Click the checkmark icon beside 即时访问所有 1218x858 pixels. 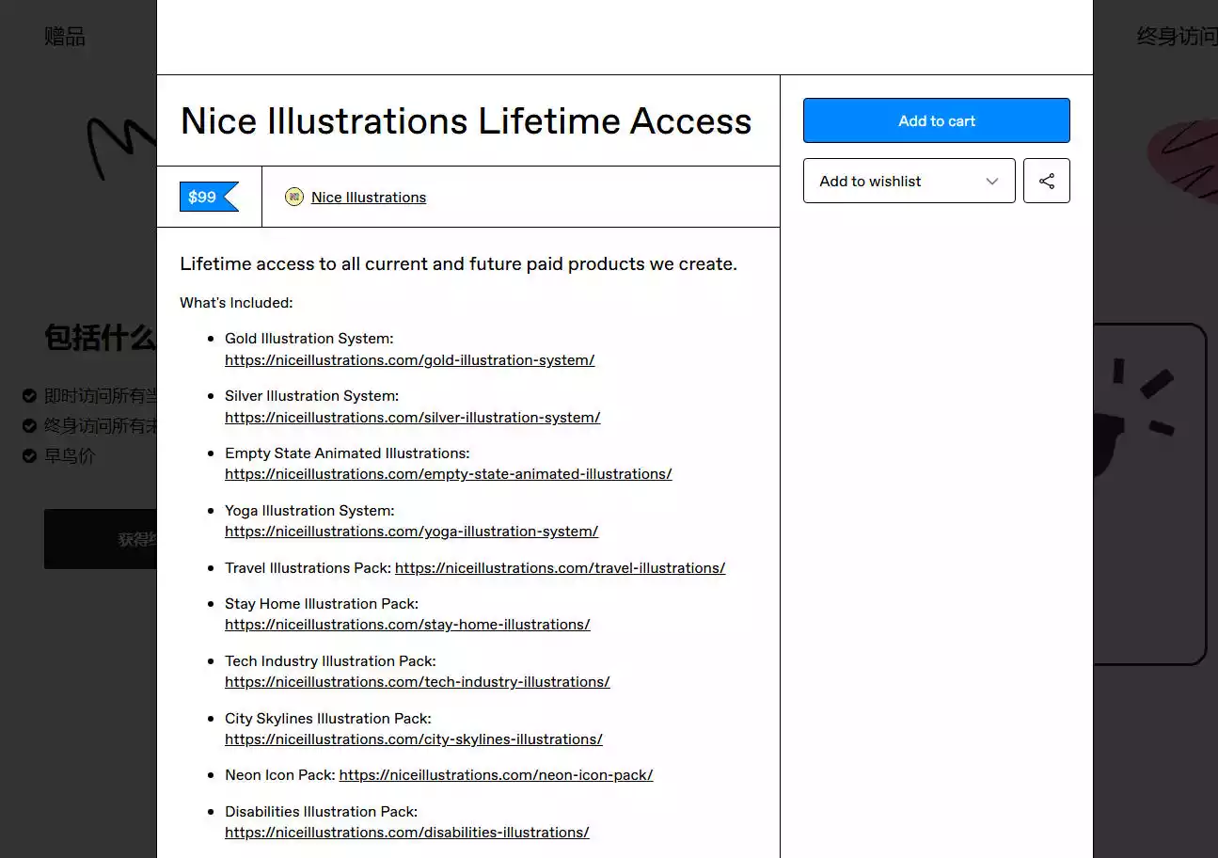pyautogui.click(x=29, y=396)
